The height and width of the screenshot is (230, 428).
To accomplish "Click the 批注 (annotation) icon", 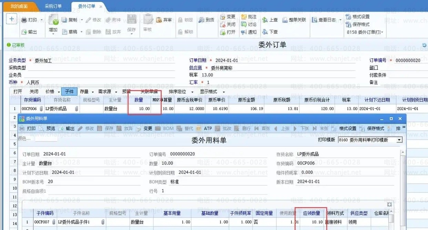I will 244,17.
